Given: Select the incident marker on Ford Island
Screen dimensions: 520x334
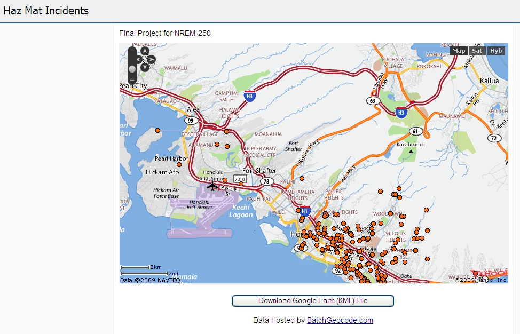Looking at the screenshot, I should click(158, 131).
